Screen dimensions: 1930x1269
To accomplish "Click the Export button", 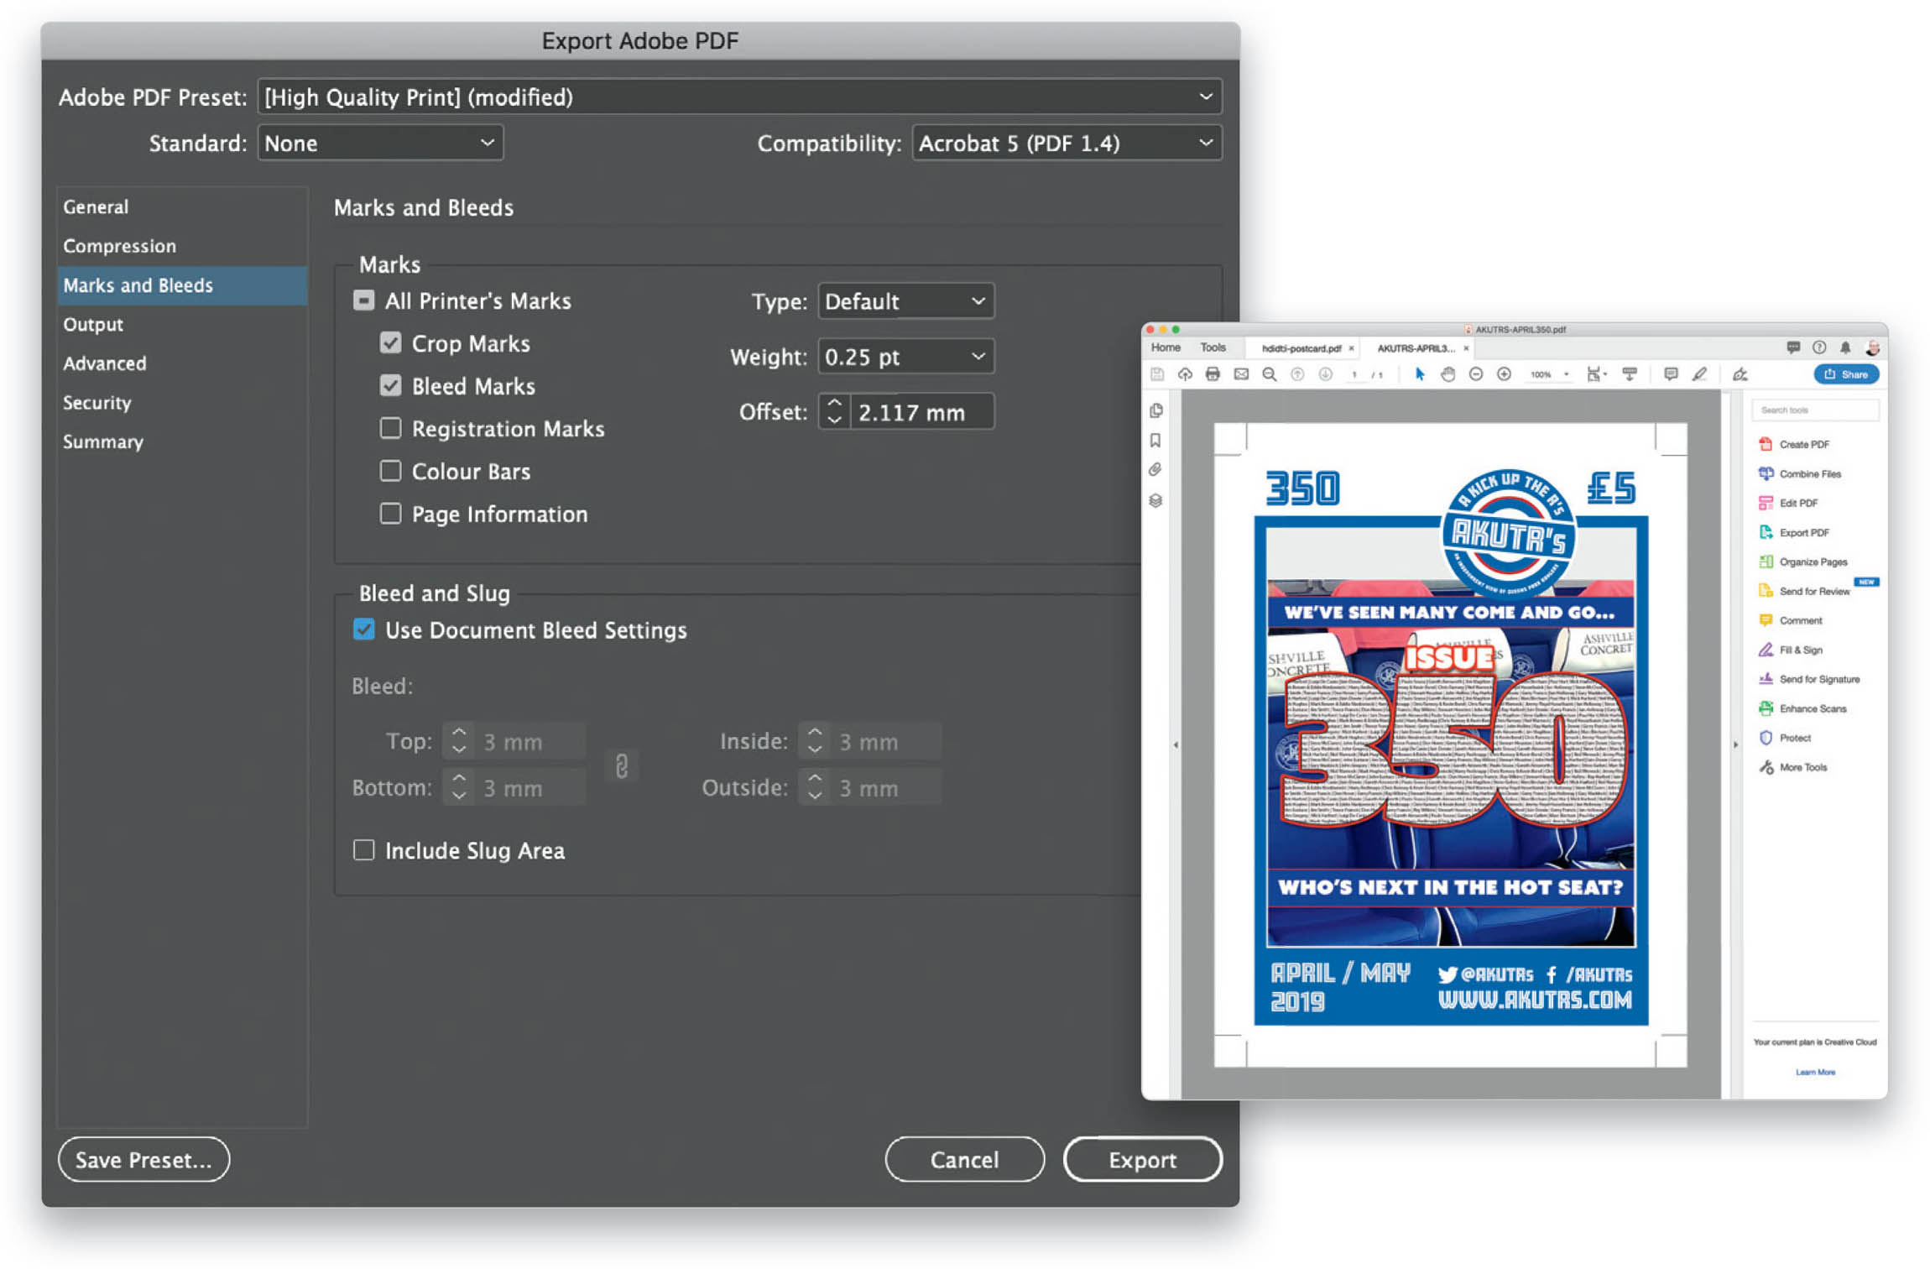I will tap(1142, 1159).
